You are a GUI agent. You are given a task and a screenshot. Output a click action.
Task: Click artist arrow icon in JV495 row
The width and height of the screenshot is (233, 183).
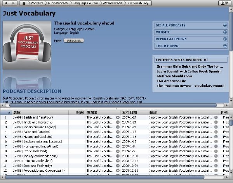point(118,137)
